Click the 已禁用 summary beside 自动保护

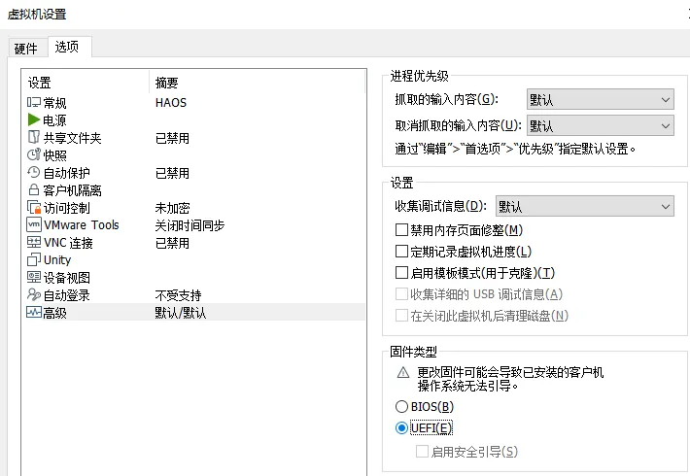point(172,173)
